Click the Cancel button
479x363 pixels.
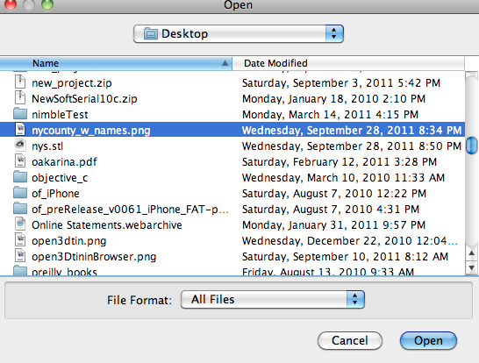pyautogui.click(x=350, y=340)
